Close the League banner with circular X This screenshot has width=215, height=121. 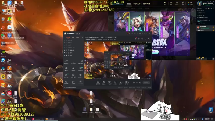[193, 10]
